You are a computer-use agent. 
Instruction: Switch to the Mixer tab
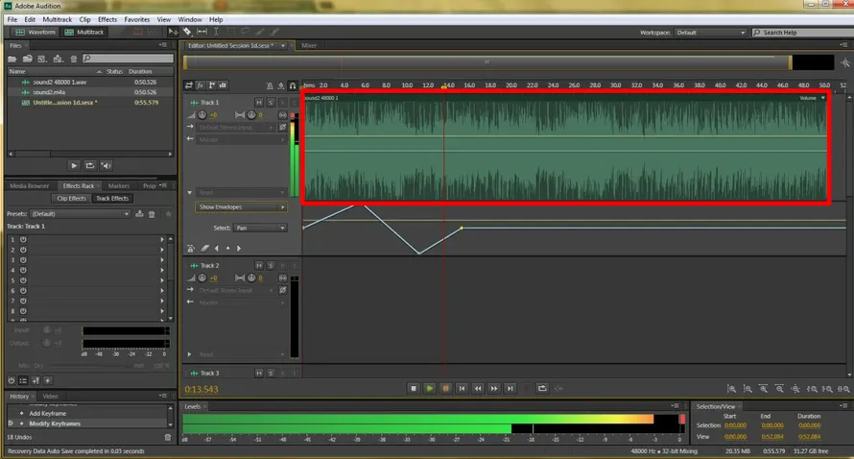pos(309,46)
